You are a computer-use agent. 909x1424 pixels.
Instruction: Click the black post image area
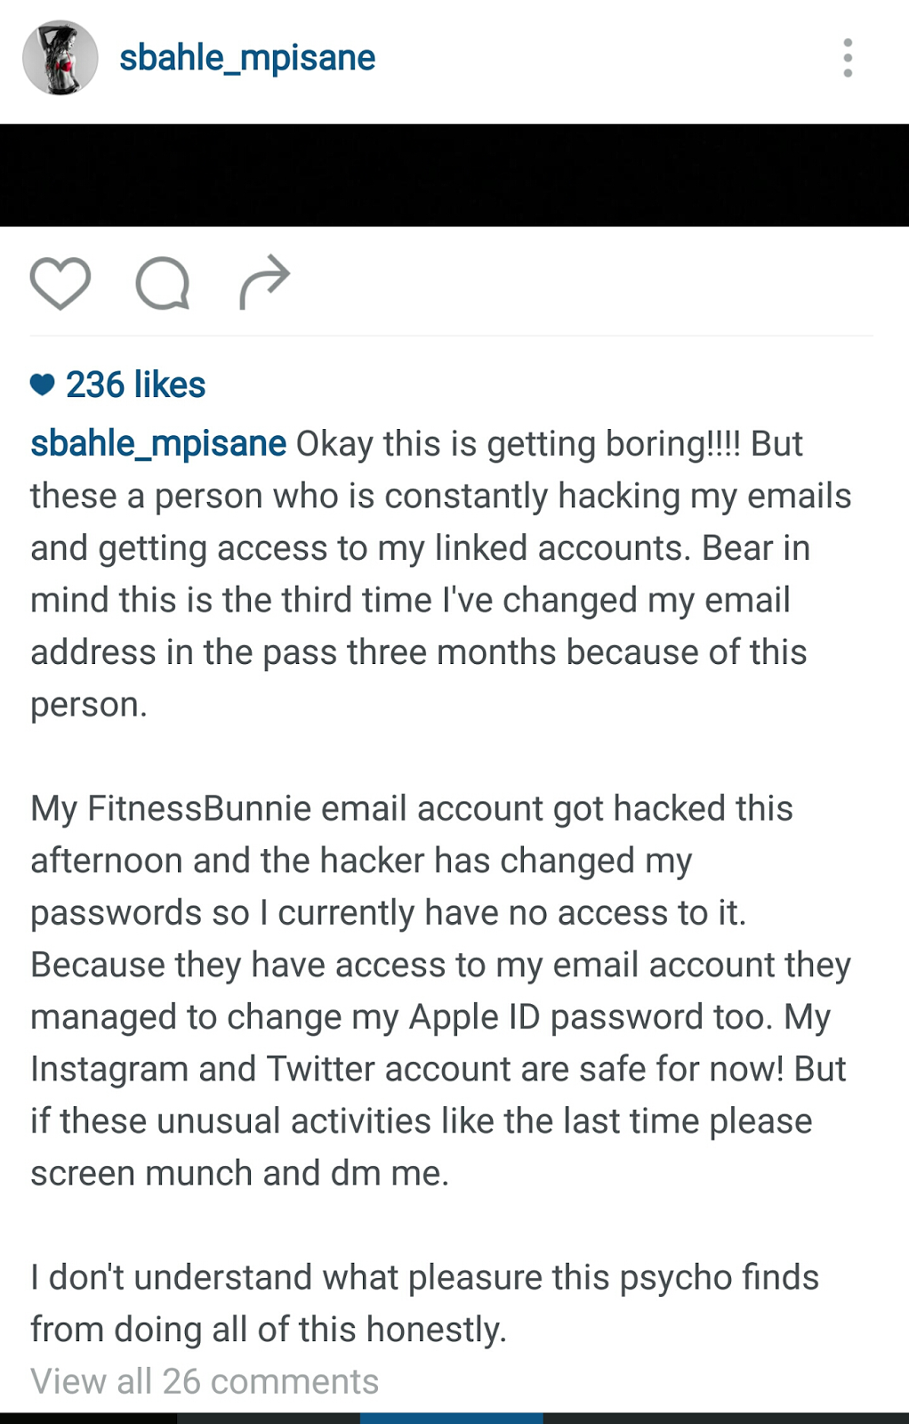point(454,175)
